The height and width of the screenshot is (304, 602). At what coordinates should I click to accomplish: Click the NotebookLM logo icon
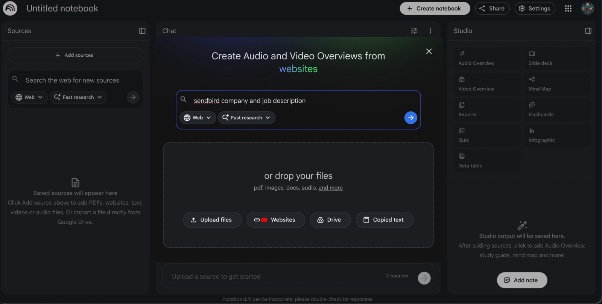10,8
